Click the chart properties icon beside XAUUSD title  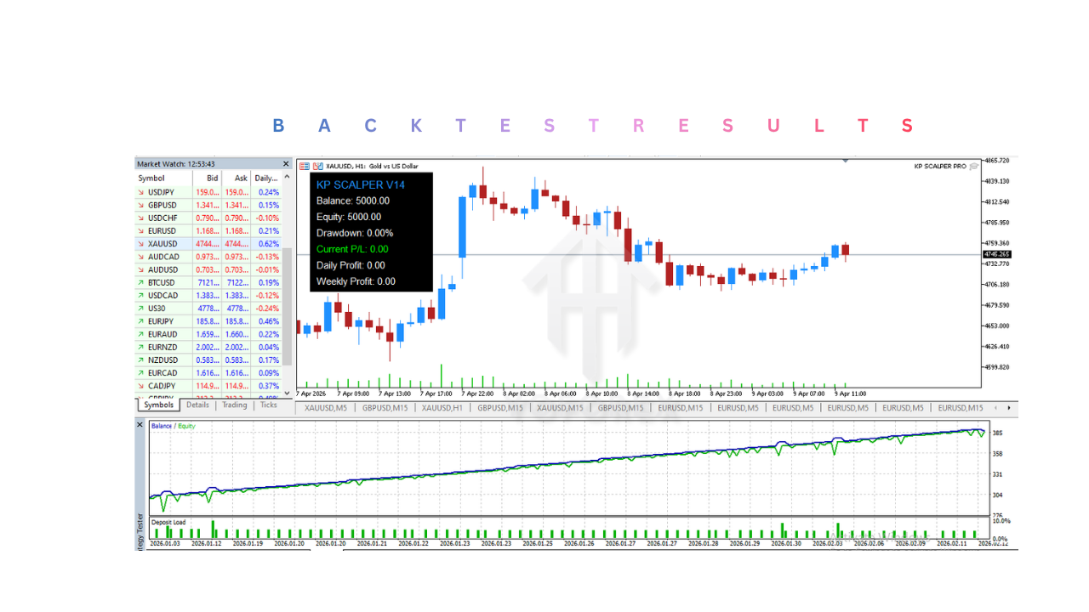303,167
